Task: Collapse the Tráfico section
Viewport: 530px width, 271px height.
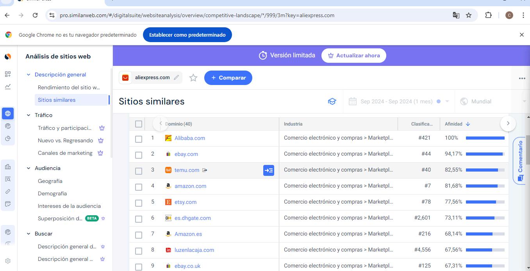Action: pyautogui.click(x=29, y=115)
